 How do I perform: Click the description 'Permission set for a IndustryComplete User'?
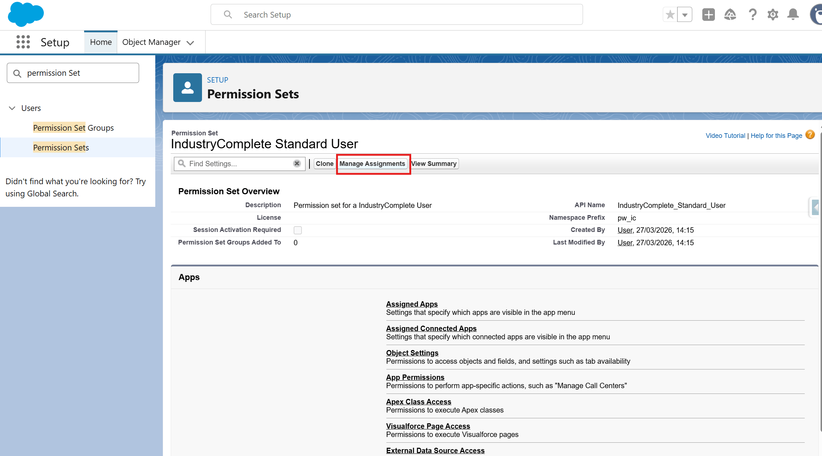363,205
